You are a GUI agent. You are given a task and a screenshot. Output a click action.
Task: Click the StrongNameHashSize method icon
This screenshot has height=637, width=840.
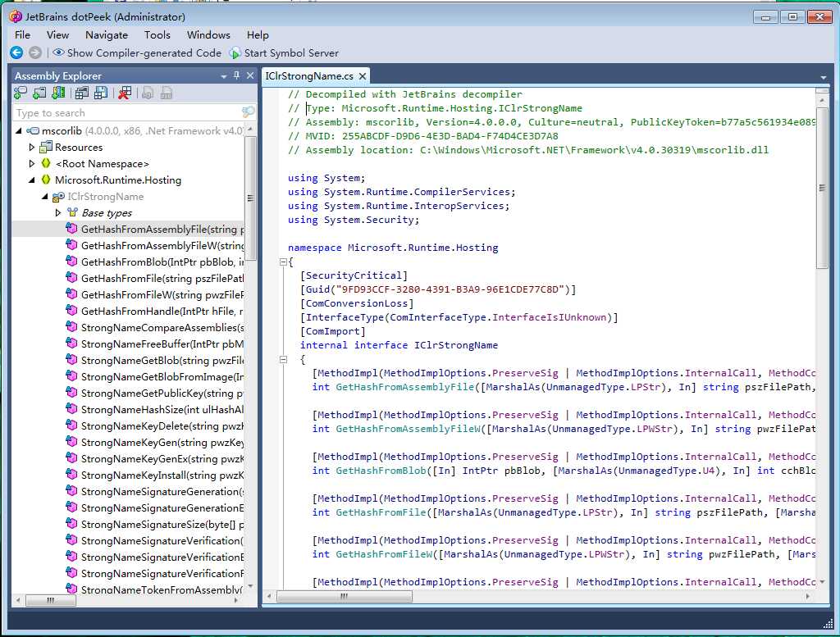pyautogui.click(x=72, y=409)
